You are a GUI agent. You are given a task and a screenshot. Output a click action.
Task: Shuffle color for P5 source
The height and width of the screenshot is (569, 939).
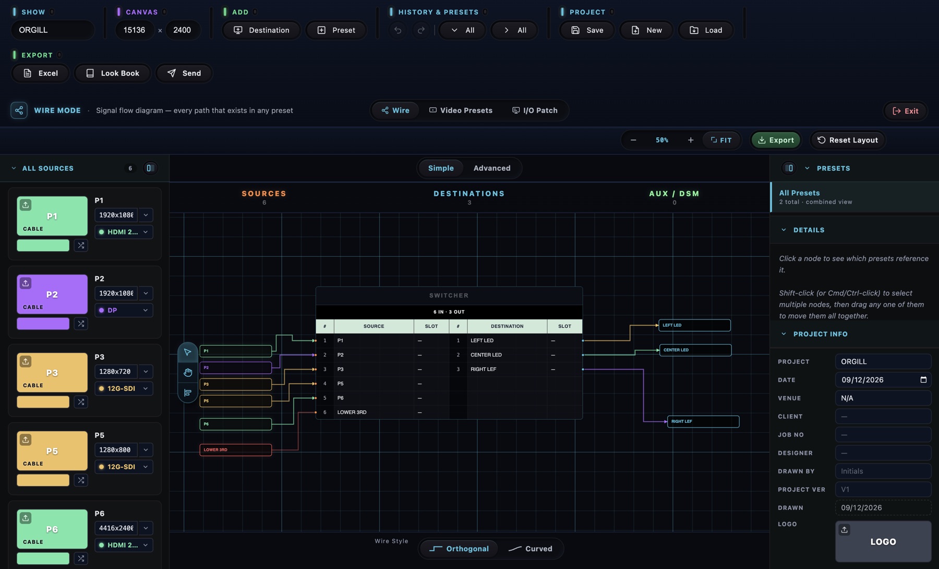[81, 480]
